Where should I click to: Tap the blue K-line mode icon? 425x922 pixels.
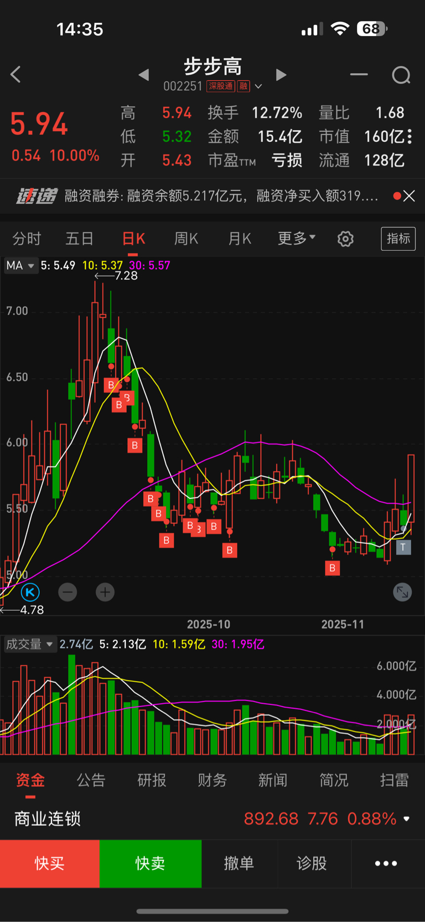coord(30,593)
